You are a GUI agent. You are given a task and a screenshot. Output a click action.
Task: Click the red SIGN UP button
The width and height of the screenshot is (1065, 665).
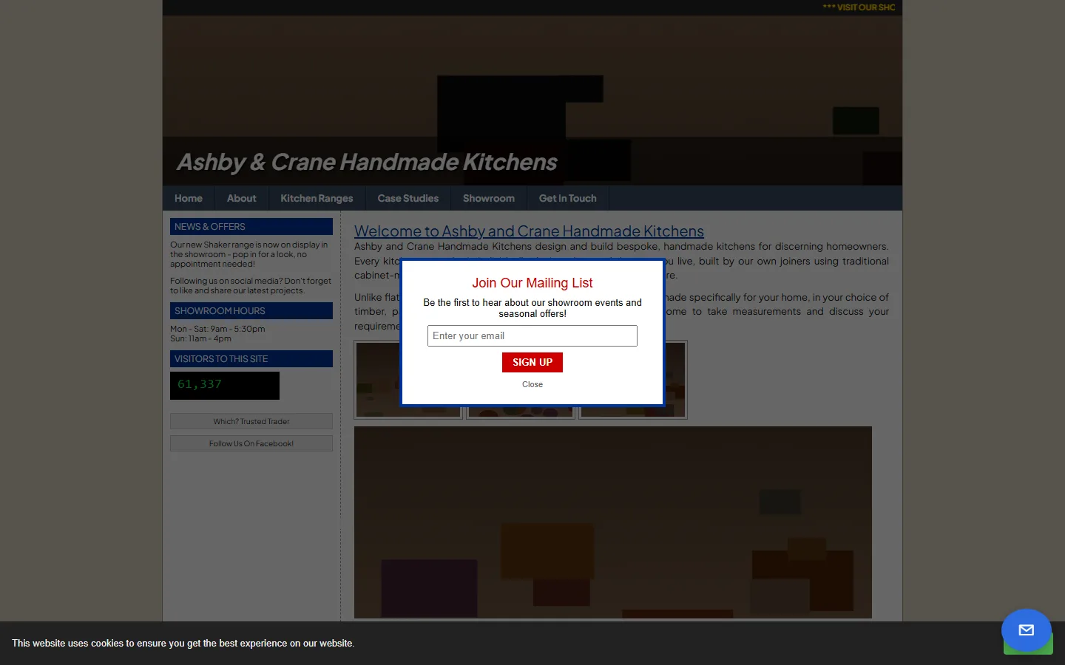(x=532, y=362)
